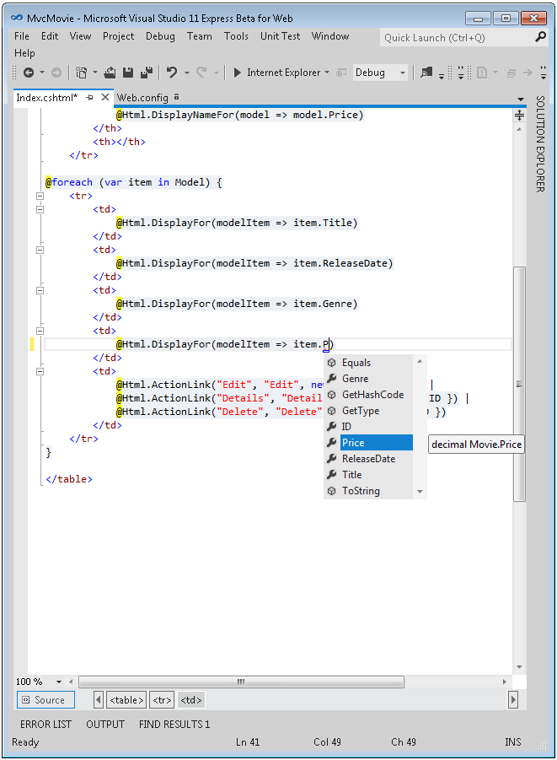Viewport: 557px width, 760px height.
Task: Open the Error List panel
Action: coord(46,724)
